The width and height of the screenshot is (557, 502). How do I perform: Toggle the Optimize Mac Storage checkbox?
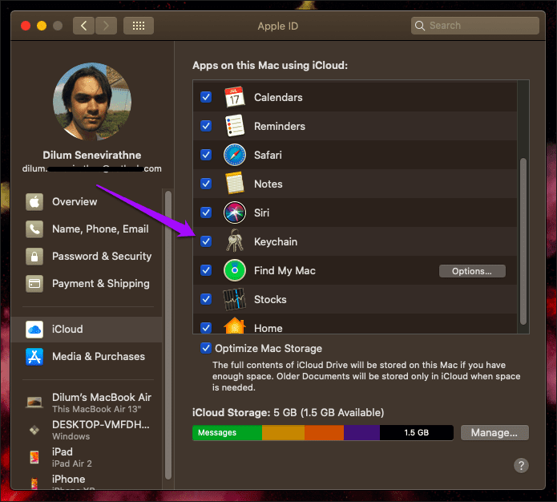tap(206, 348)
